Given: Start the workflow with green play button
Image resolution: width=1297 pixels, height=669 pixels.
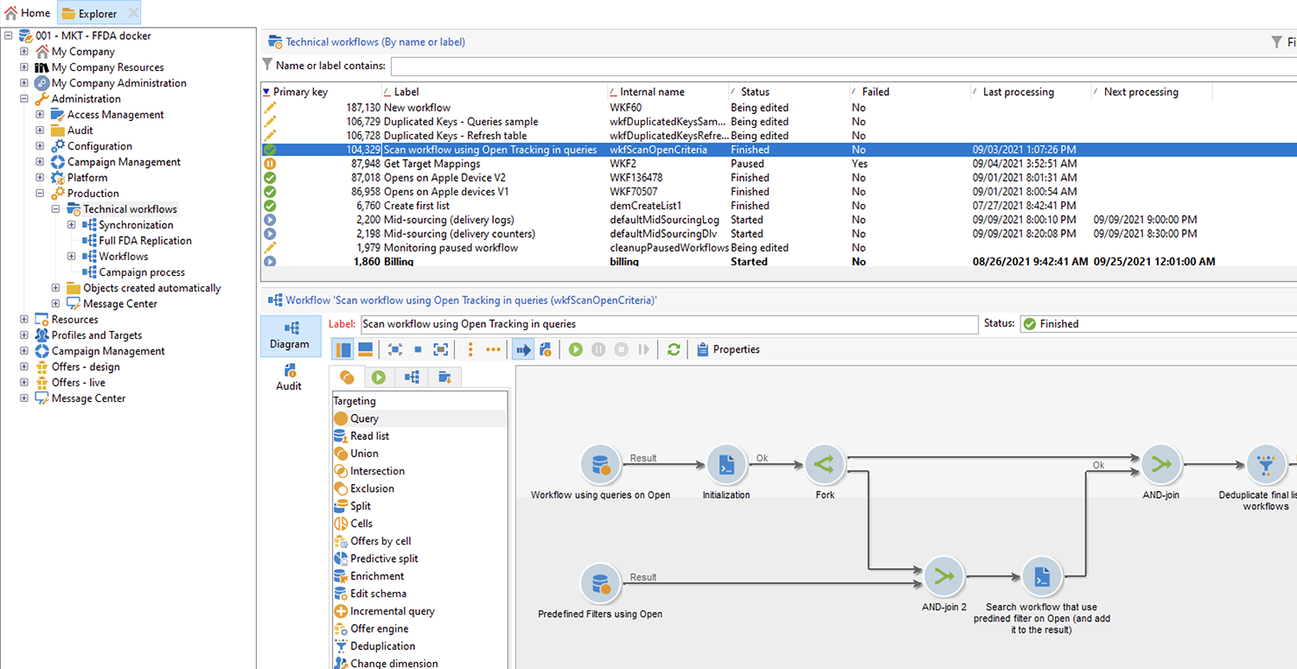Looking at the screenshot, I should pos(575,349).
